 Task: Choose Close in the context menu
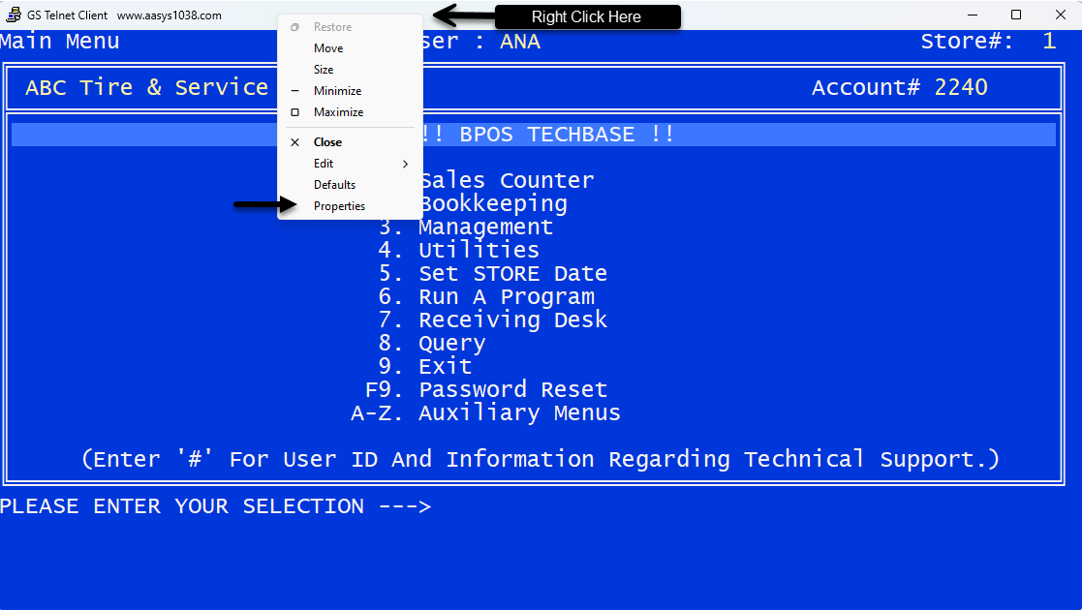point(327,142)
